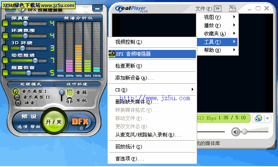This screenshot has height=167, width=278.
Task: Click the RealPlayer Plus logo
Action: pos(132,9)
